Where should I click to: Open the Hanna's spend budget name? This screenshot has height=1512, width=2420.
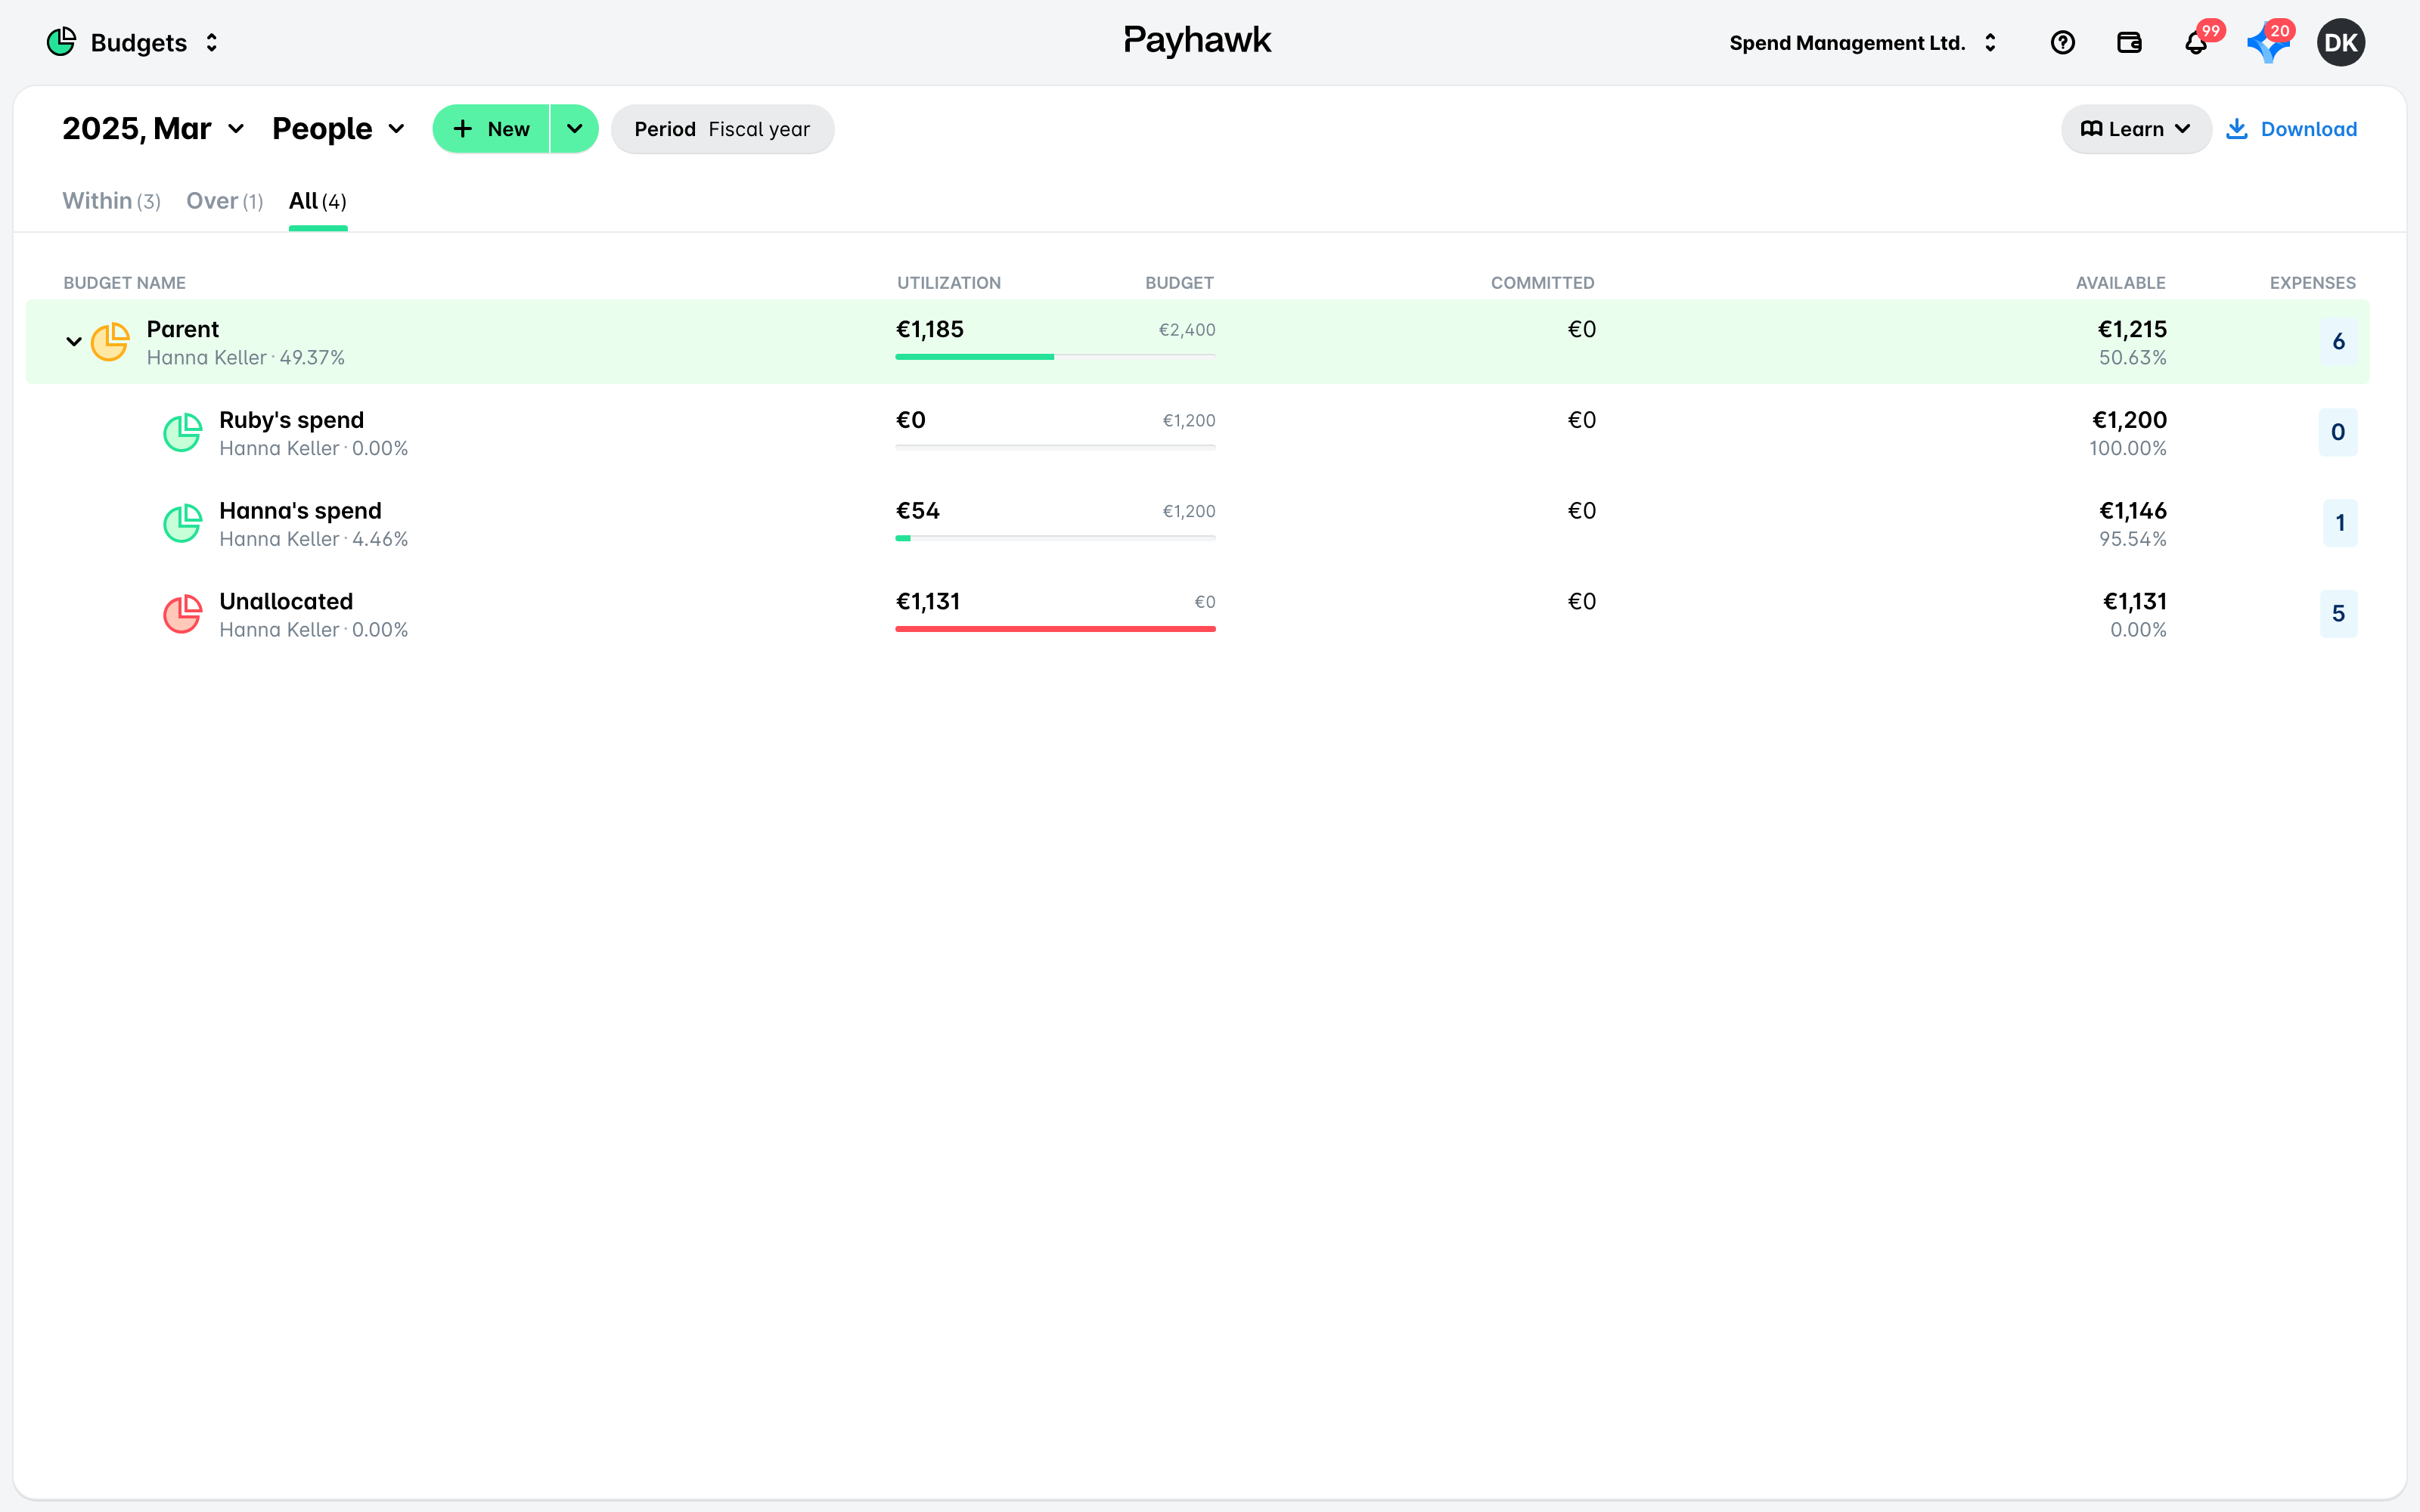click(300, 511)
